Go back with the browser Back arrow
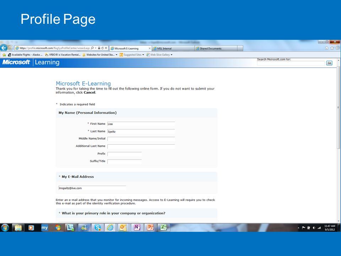Viewport: 341px width, 256px height. 4,48
